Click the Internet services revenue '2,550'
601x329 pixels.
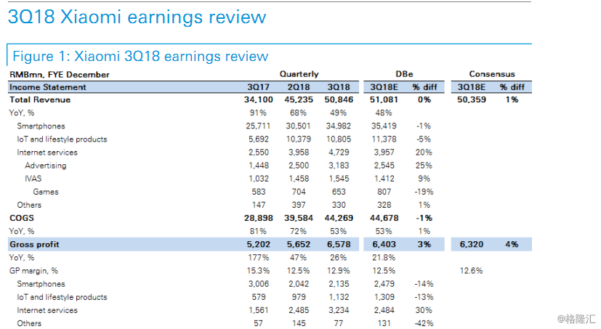point(258,153)
